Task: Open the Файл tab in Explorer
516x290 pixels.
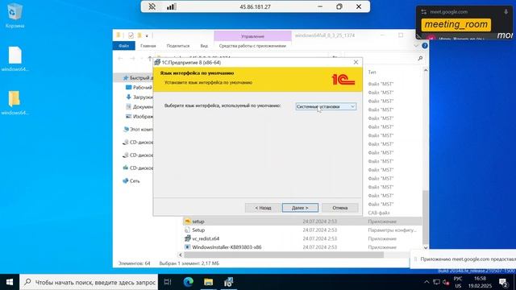Action: (x=123, y=46)
